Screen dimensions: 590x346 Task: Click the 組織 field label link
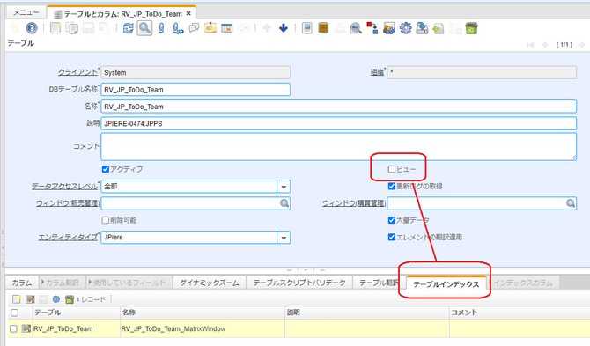pyautogui.click(x=377, y=72)
